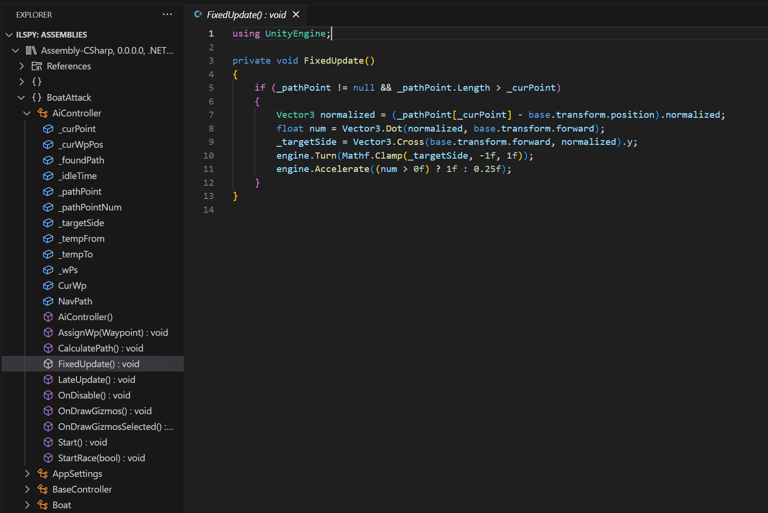768x513 pixels.
Task: Collapse the BoatAttack namespace node
Action: (21, 97)
